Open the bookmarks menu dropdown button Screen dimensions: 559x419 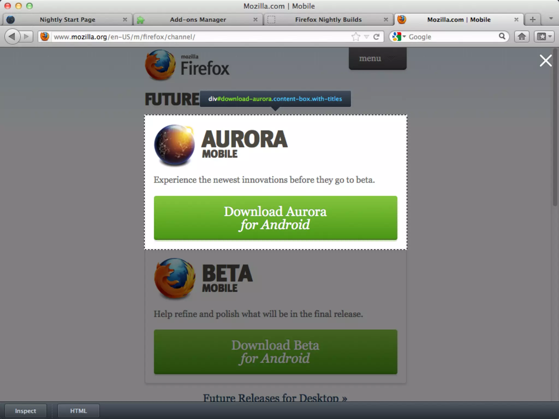[544, 37]
